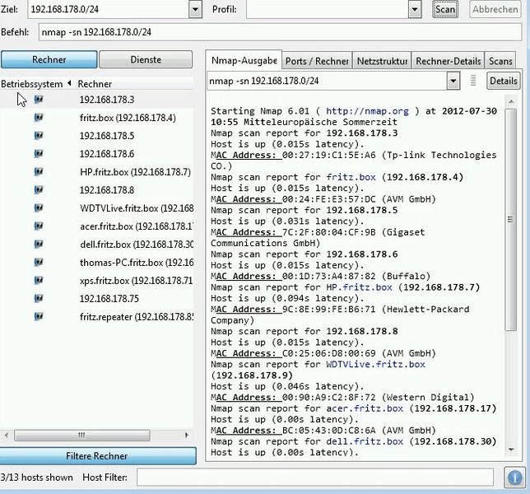Select the Dienste view button
The image size is (530, 494).
[x=146, y=59]
